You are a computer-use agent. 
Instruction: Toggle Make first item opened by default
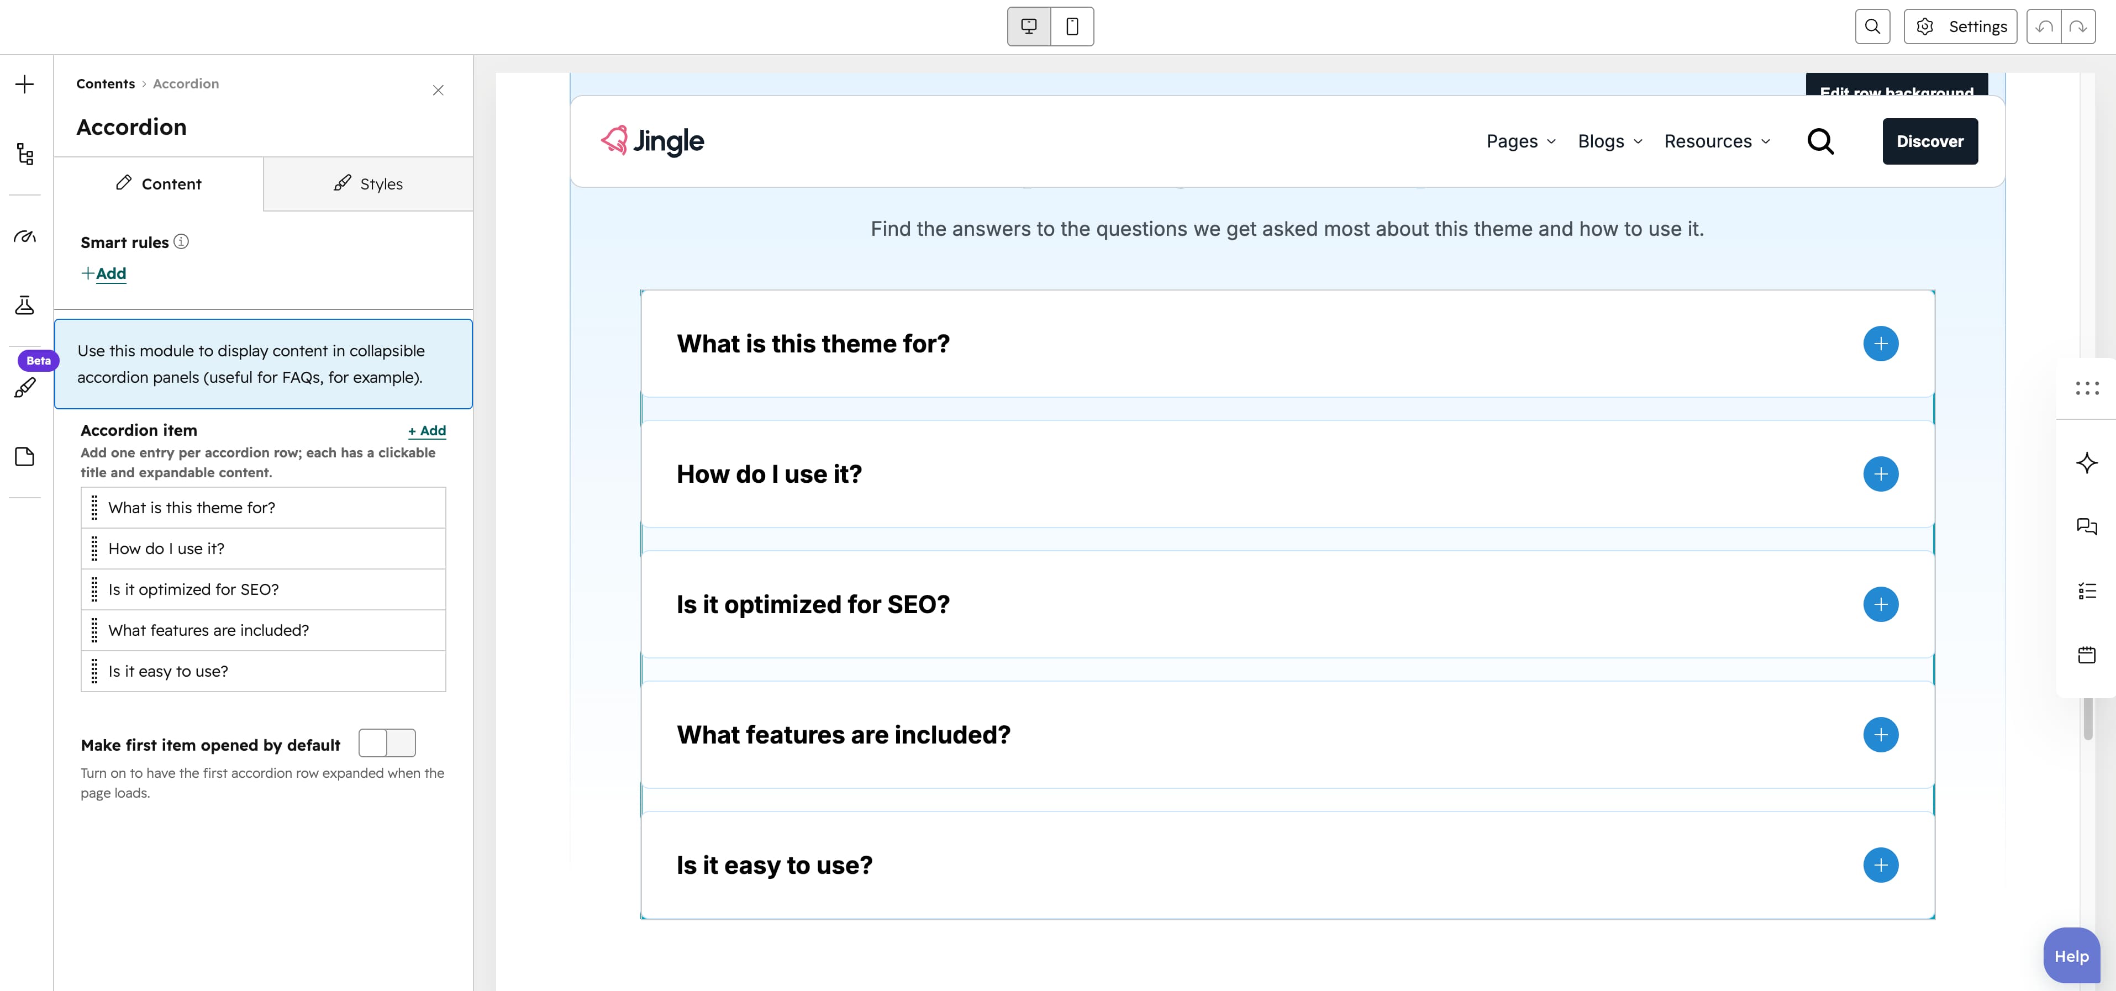coord(387,743)
